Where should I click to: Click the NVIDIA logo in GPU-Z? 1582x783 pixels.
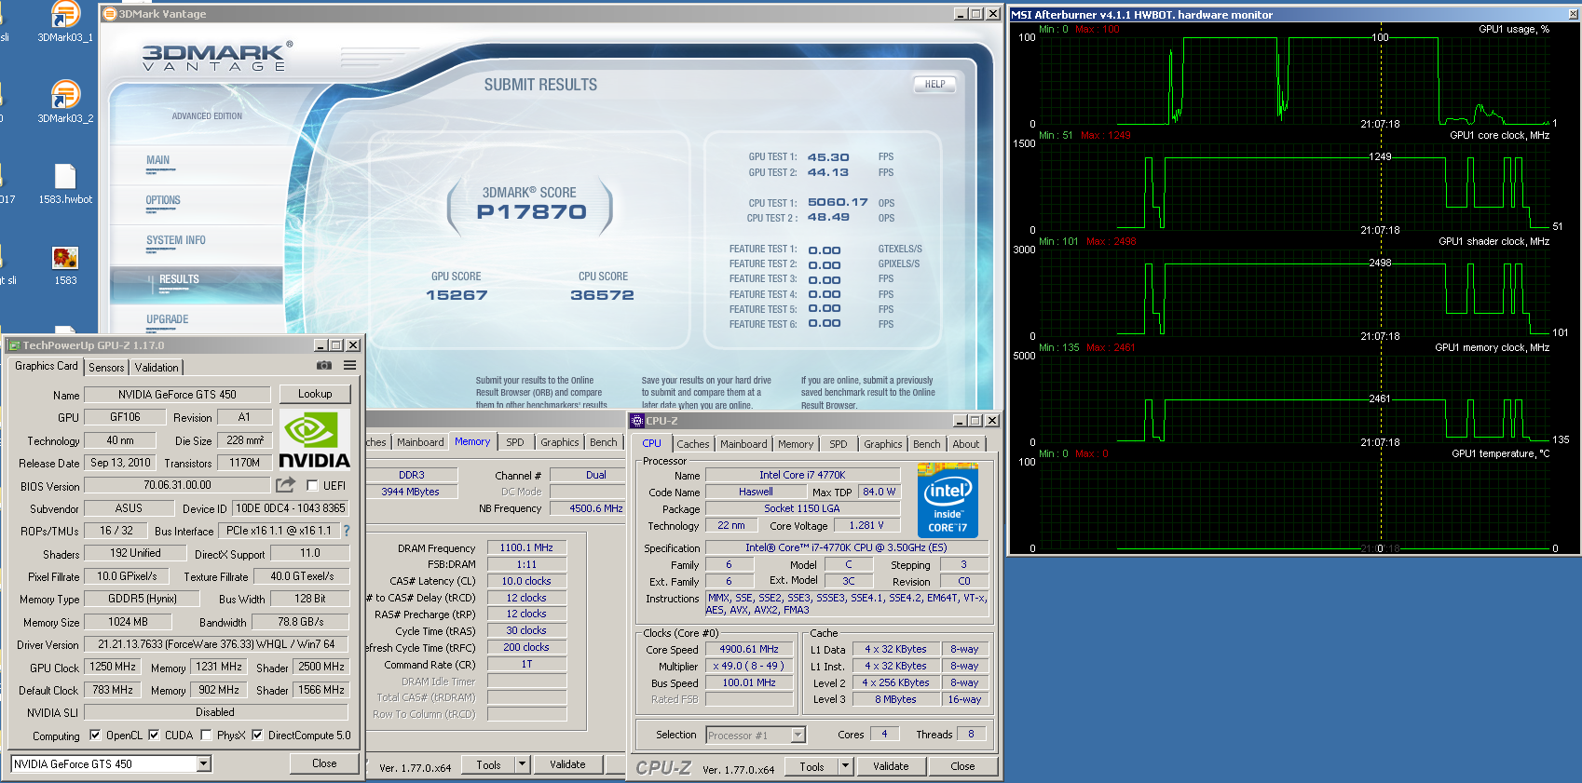click(315, 440)
